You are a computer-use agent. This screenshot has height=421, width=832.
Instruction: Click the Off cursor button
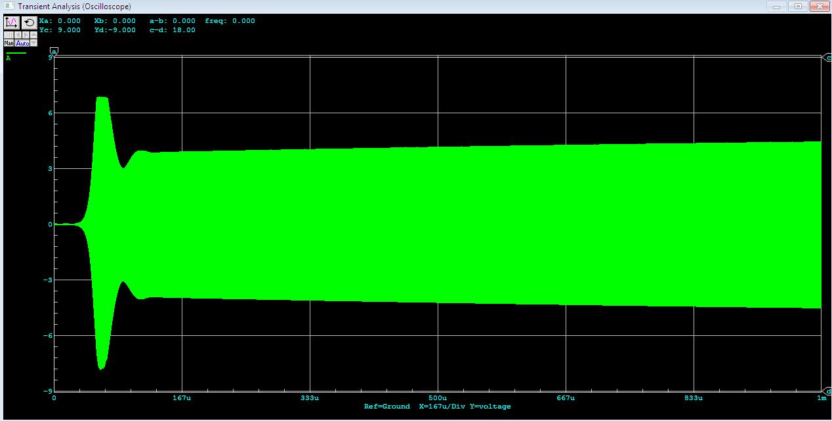click(9, 35)
